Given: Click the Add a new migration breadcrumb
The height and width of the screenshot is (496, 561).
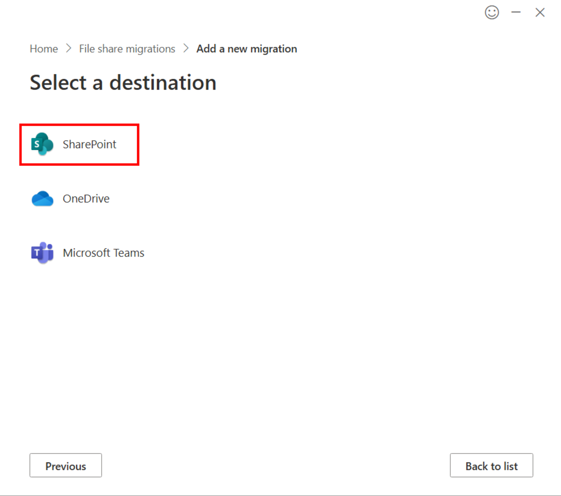Looking at the screenshot, I should pos(246,49).
